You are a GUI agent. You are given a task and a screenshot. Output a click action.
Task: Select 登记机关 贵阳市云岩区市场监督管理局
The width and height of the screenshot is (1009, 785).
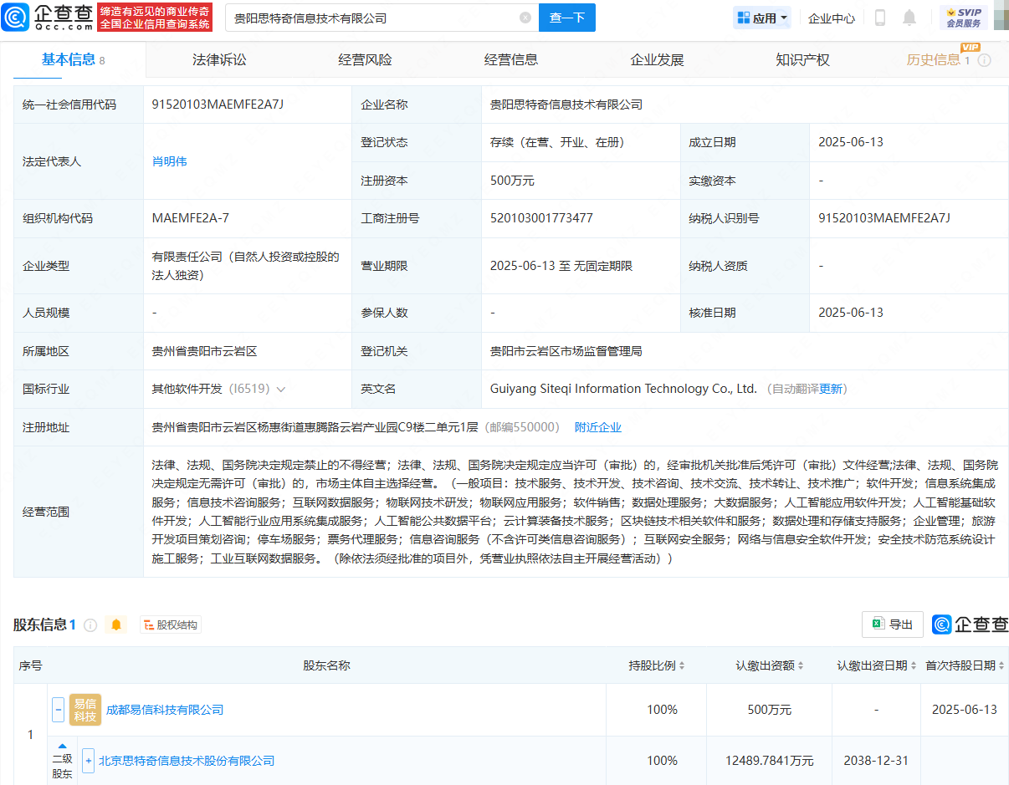pos(566,351)
